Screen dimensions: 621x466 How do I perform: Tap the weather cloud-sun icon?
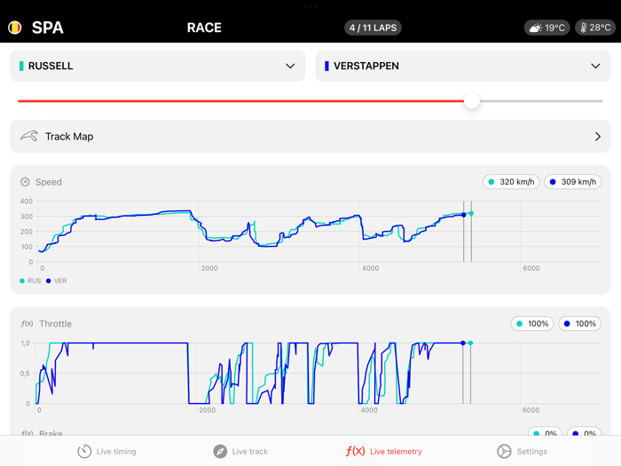coord(536,28)
